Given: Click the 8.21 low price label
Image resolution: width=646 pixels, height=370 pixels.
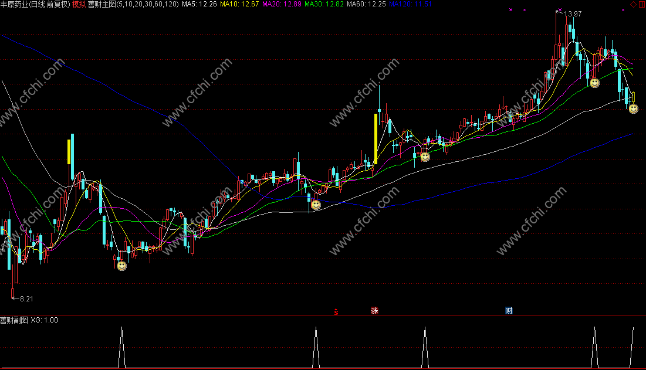Looking at the screenshot, I should (x=26, y=299).
